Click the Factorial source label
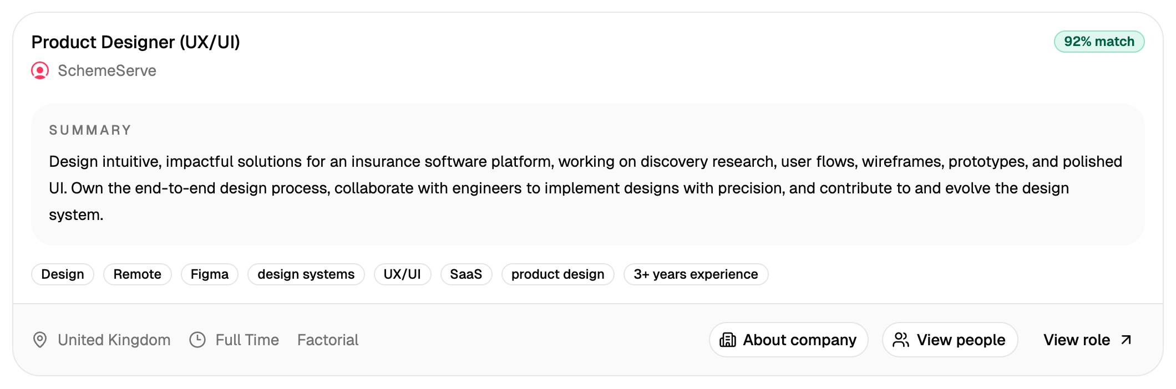Image resolution: width=1176 pixels, height=389 pixels. (328, 340)
